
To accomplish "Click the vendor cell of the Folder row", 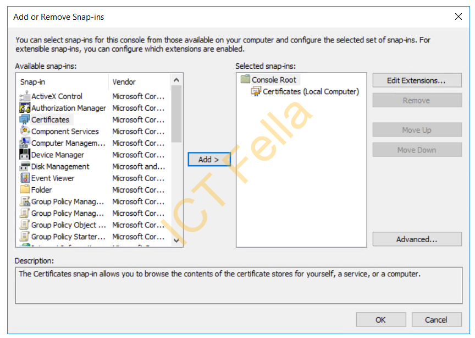I will tap(139, 189).
